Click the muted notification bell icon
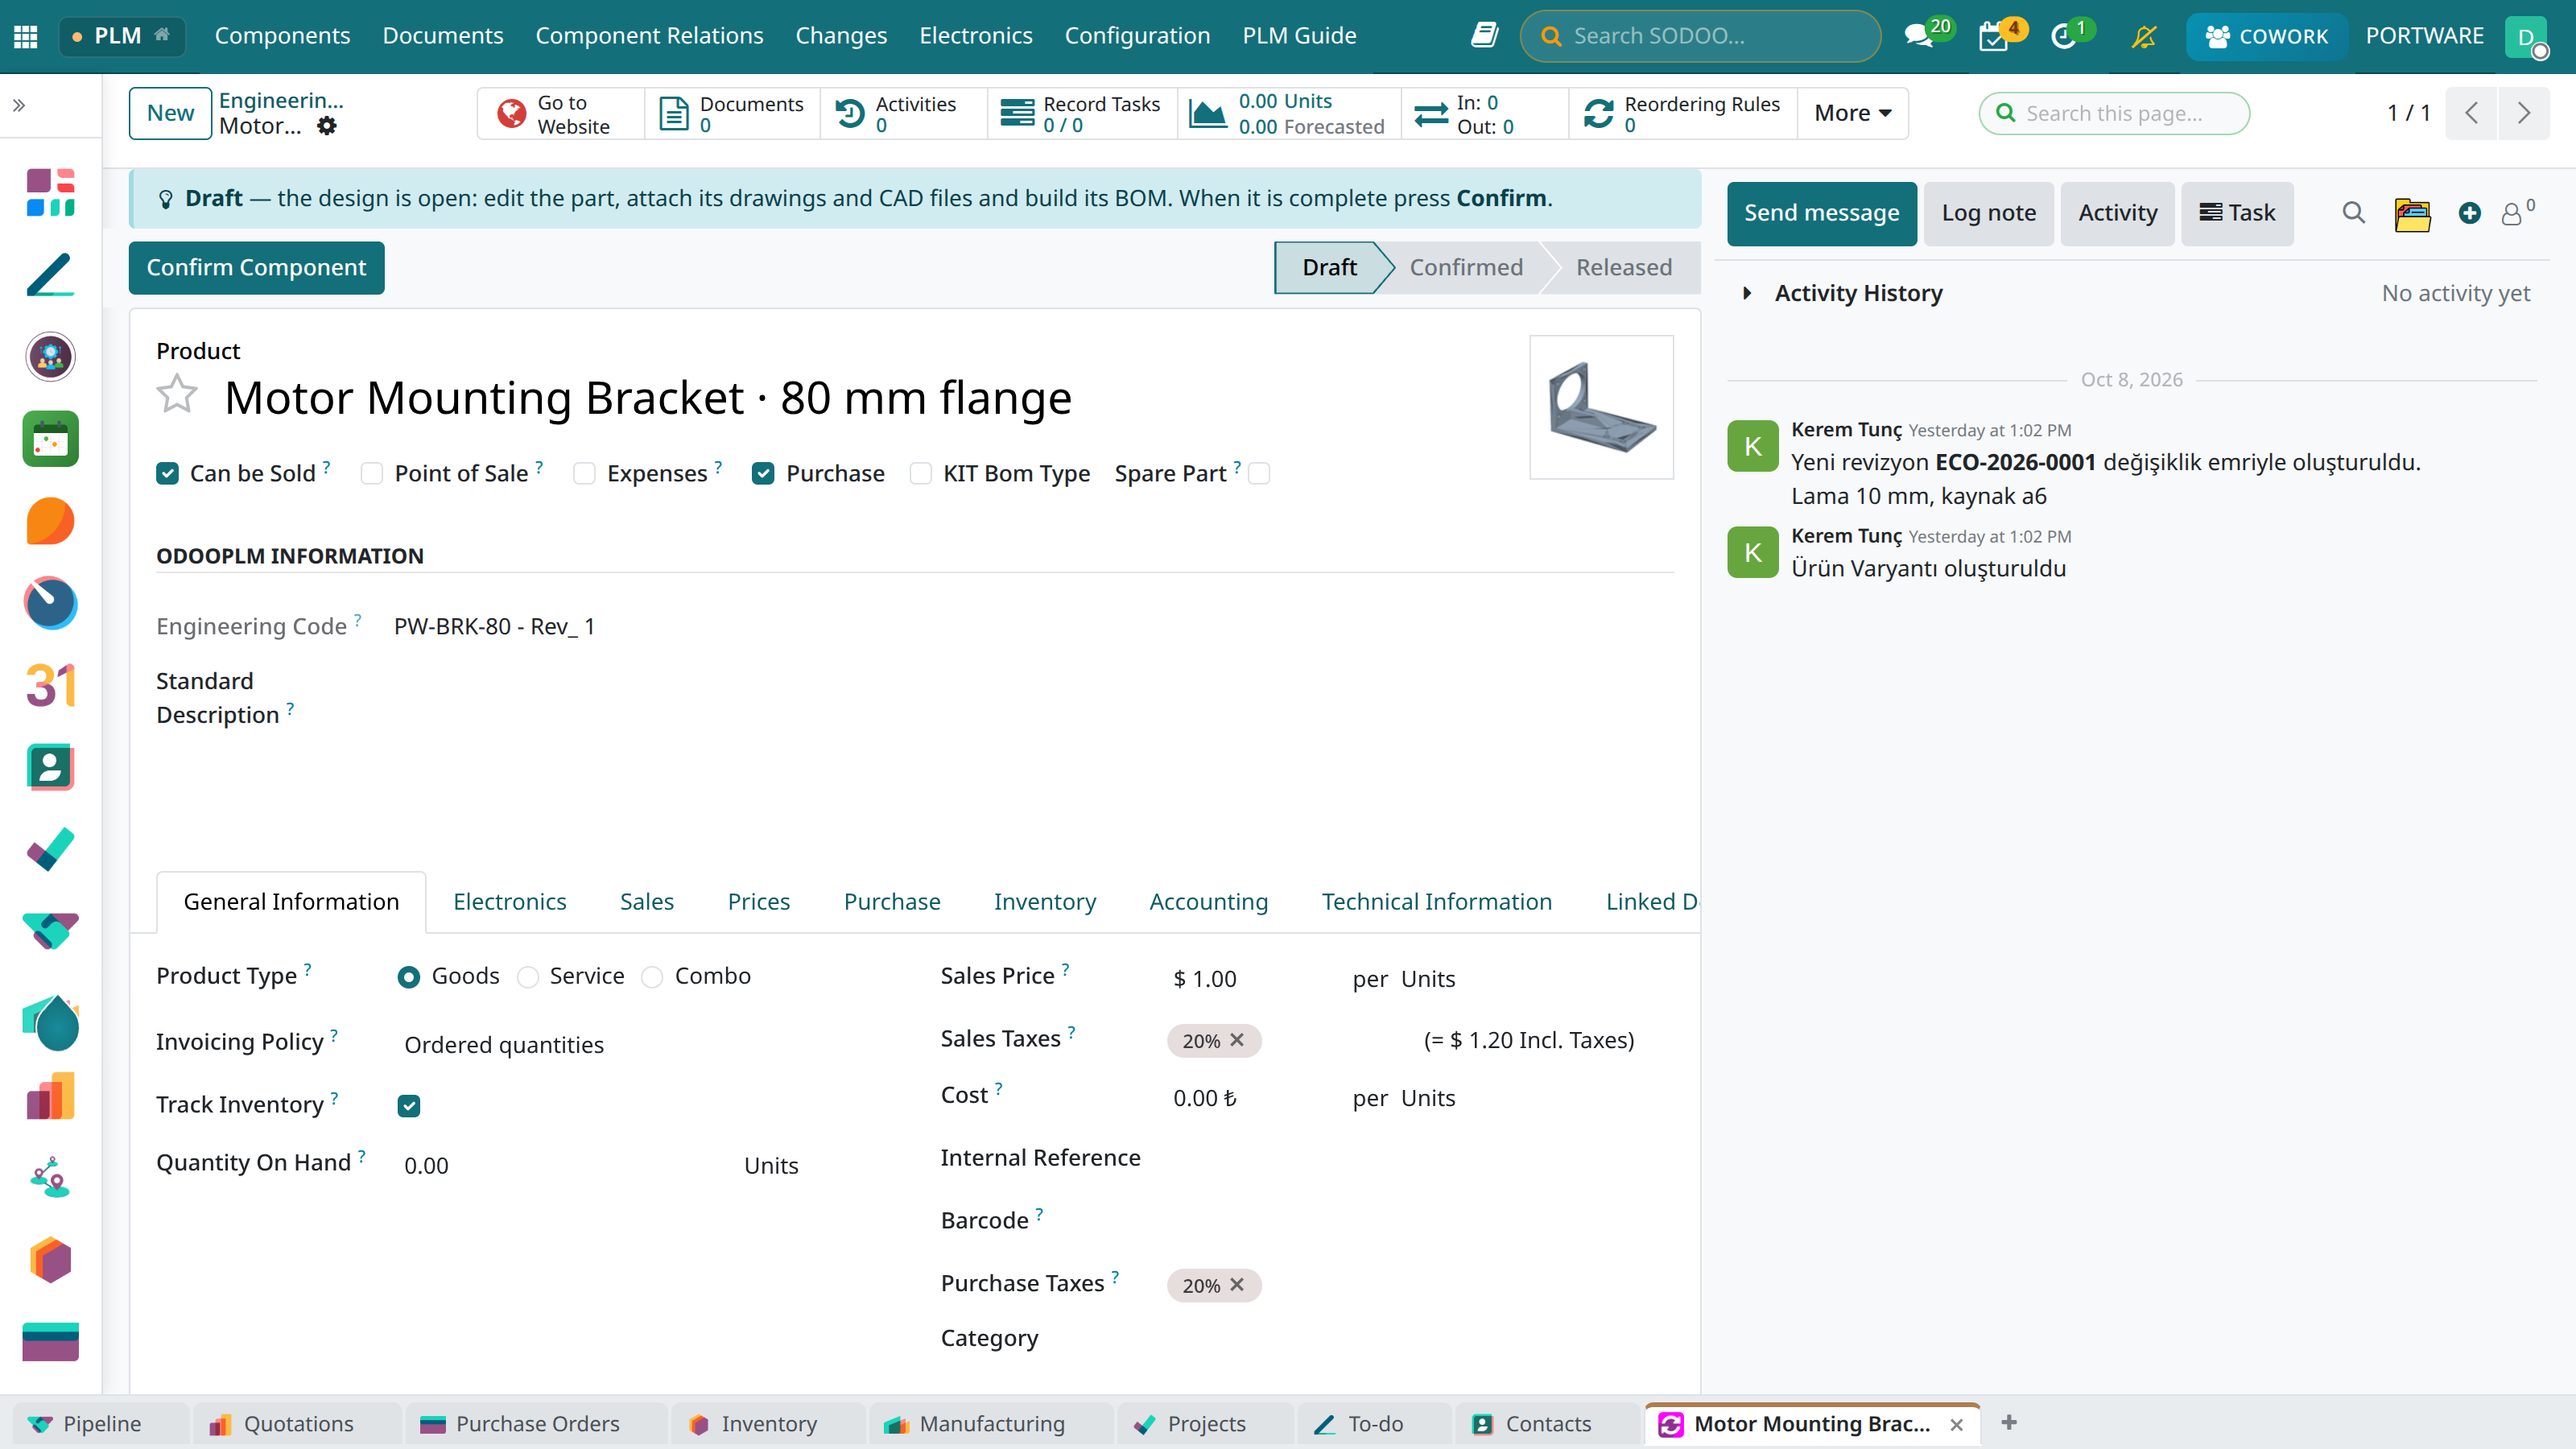 pyautogui.click(x=2143, y=36)
